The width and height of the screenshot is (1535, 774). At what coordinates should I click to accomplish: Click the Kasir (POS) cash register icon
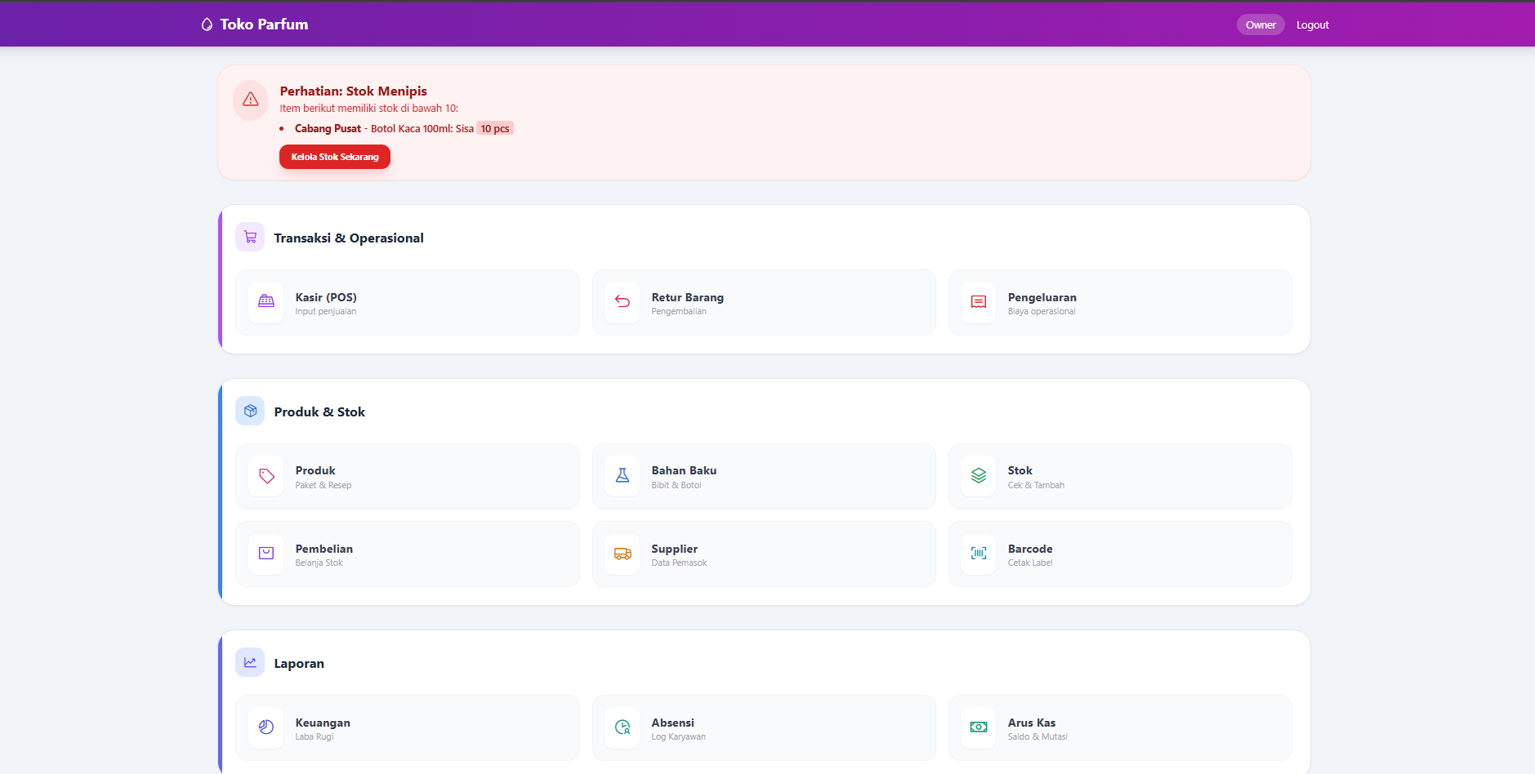pyautogui.click(x=266, y=302)
